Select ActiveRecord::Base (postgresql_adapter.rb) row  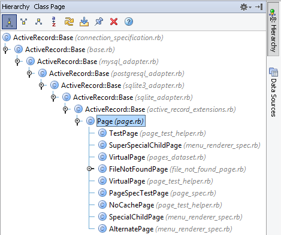[x=111, y=74]
